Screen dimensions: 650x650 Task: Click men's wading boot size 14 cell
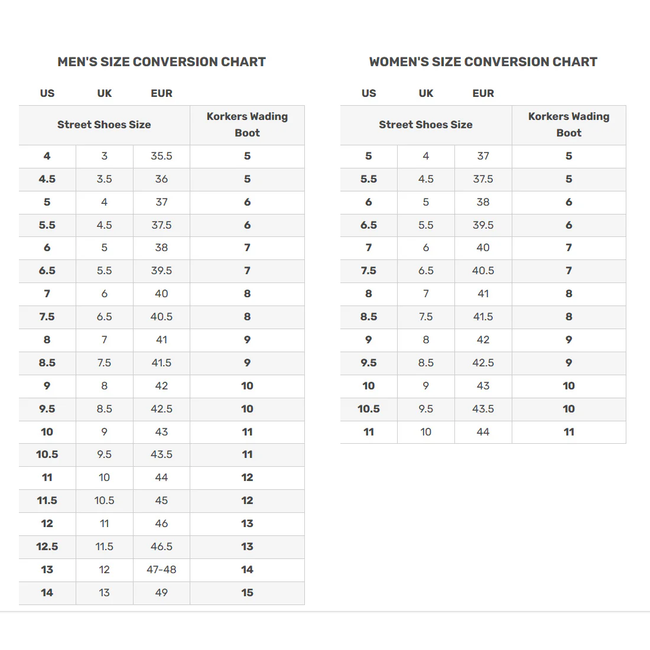point(247,570)
